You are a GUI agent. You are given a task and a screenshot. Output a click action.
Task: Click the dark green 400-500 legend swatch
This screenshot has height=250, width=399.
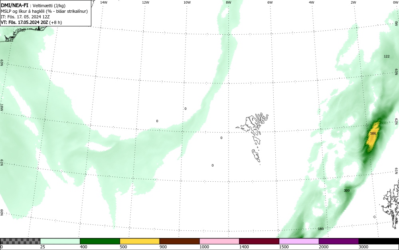pyautogui.click(x=100, y=241)
